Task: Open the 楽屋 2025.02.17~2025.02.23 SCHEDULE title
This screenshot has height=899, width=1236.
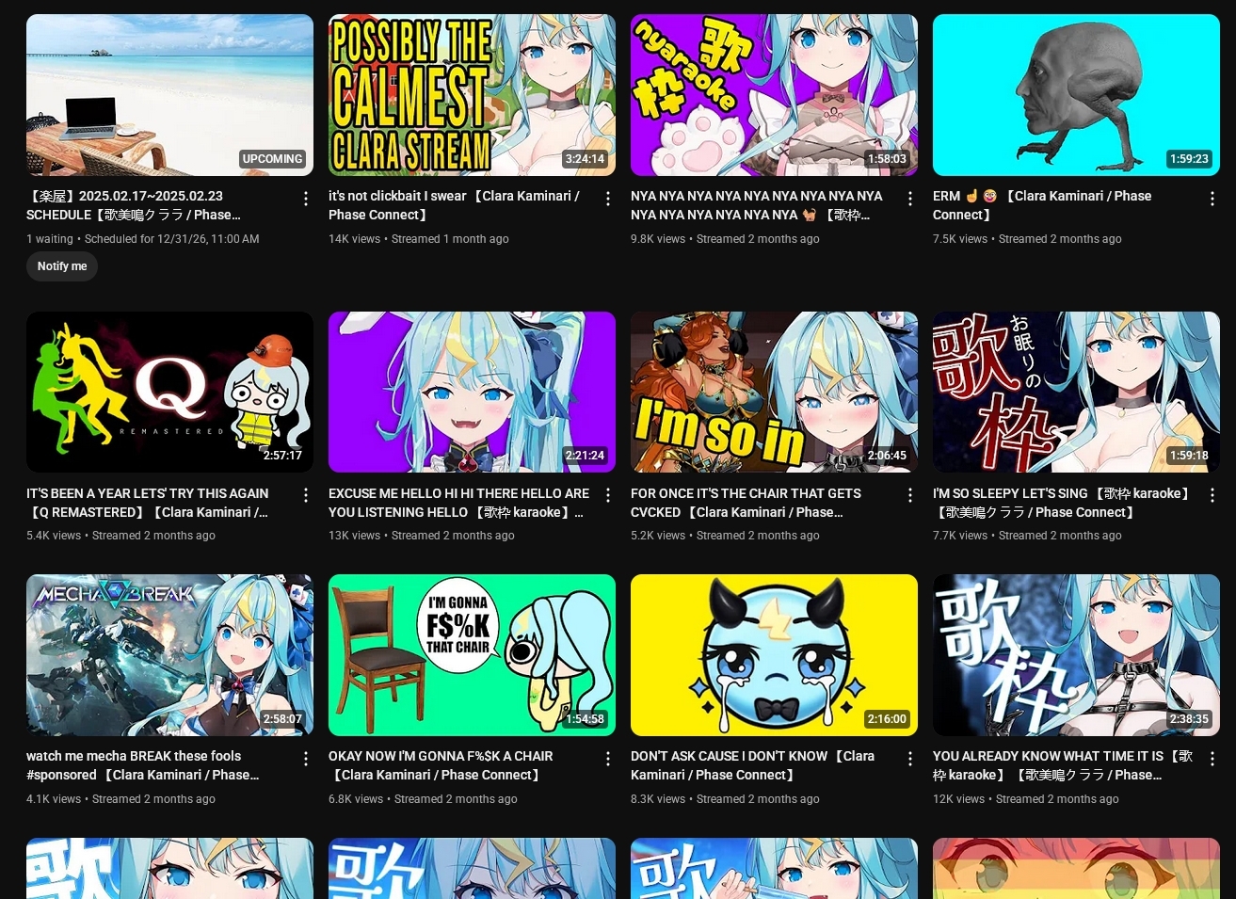Action: coord(134,205)
